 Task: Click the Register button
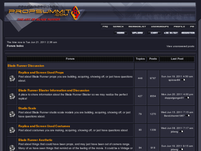coord(188,33)
